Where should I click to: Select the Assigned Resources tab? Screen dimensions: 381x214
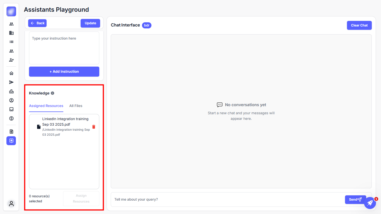coord(46,106)
